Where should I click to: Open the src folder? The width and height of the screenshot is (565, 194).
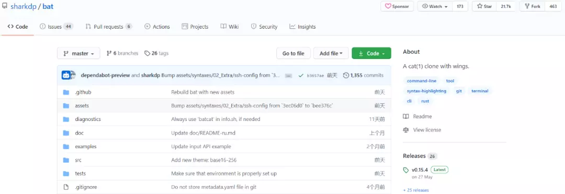click(x=78, y=160)
